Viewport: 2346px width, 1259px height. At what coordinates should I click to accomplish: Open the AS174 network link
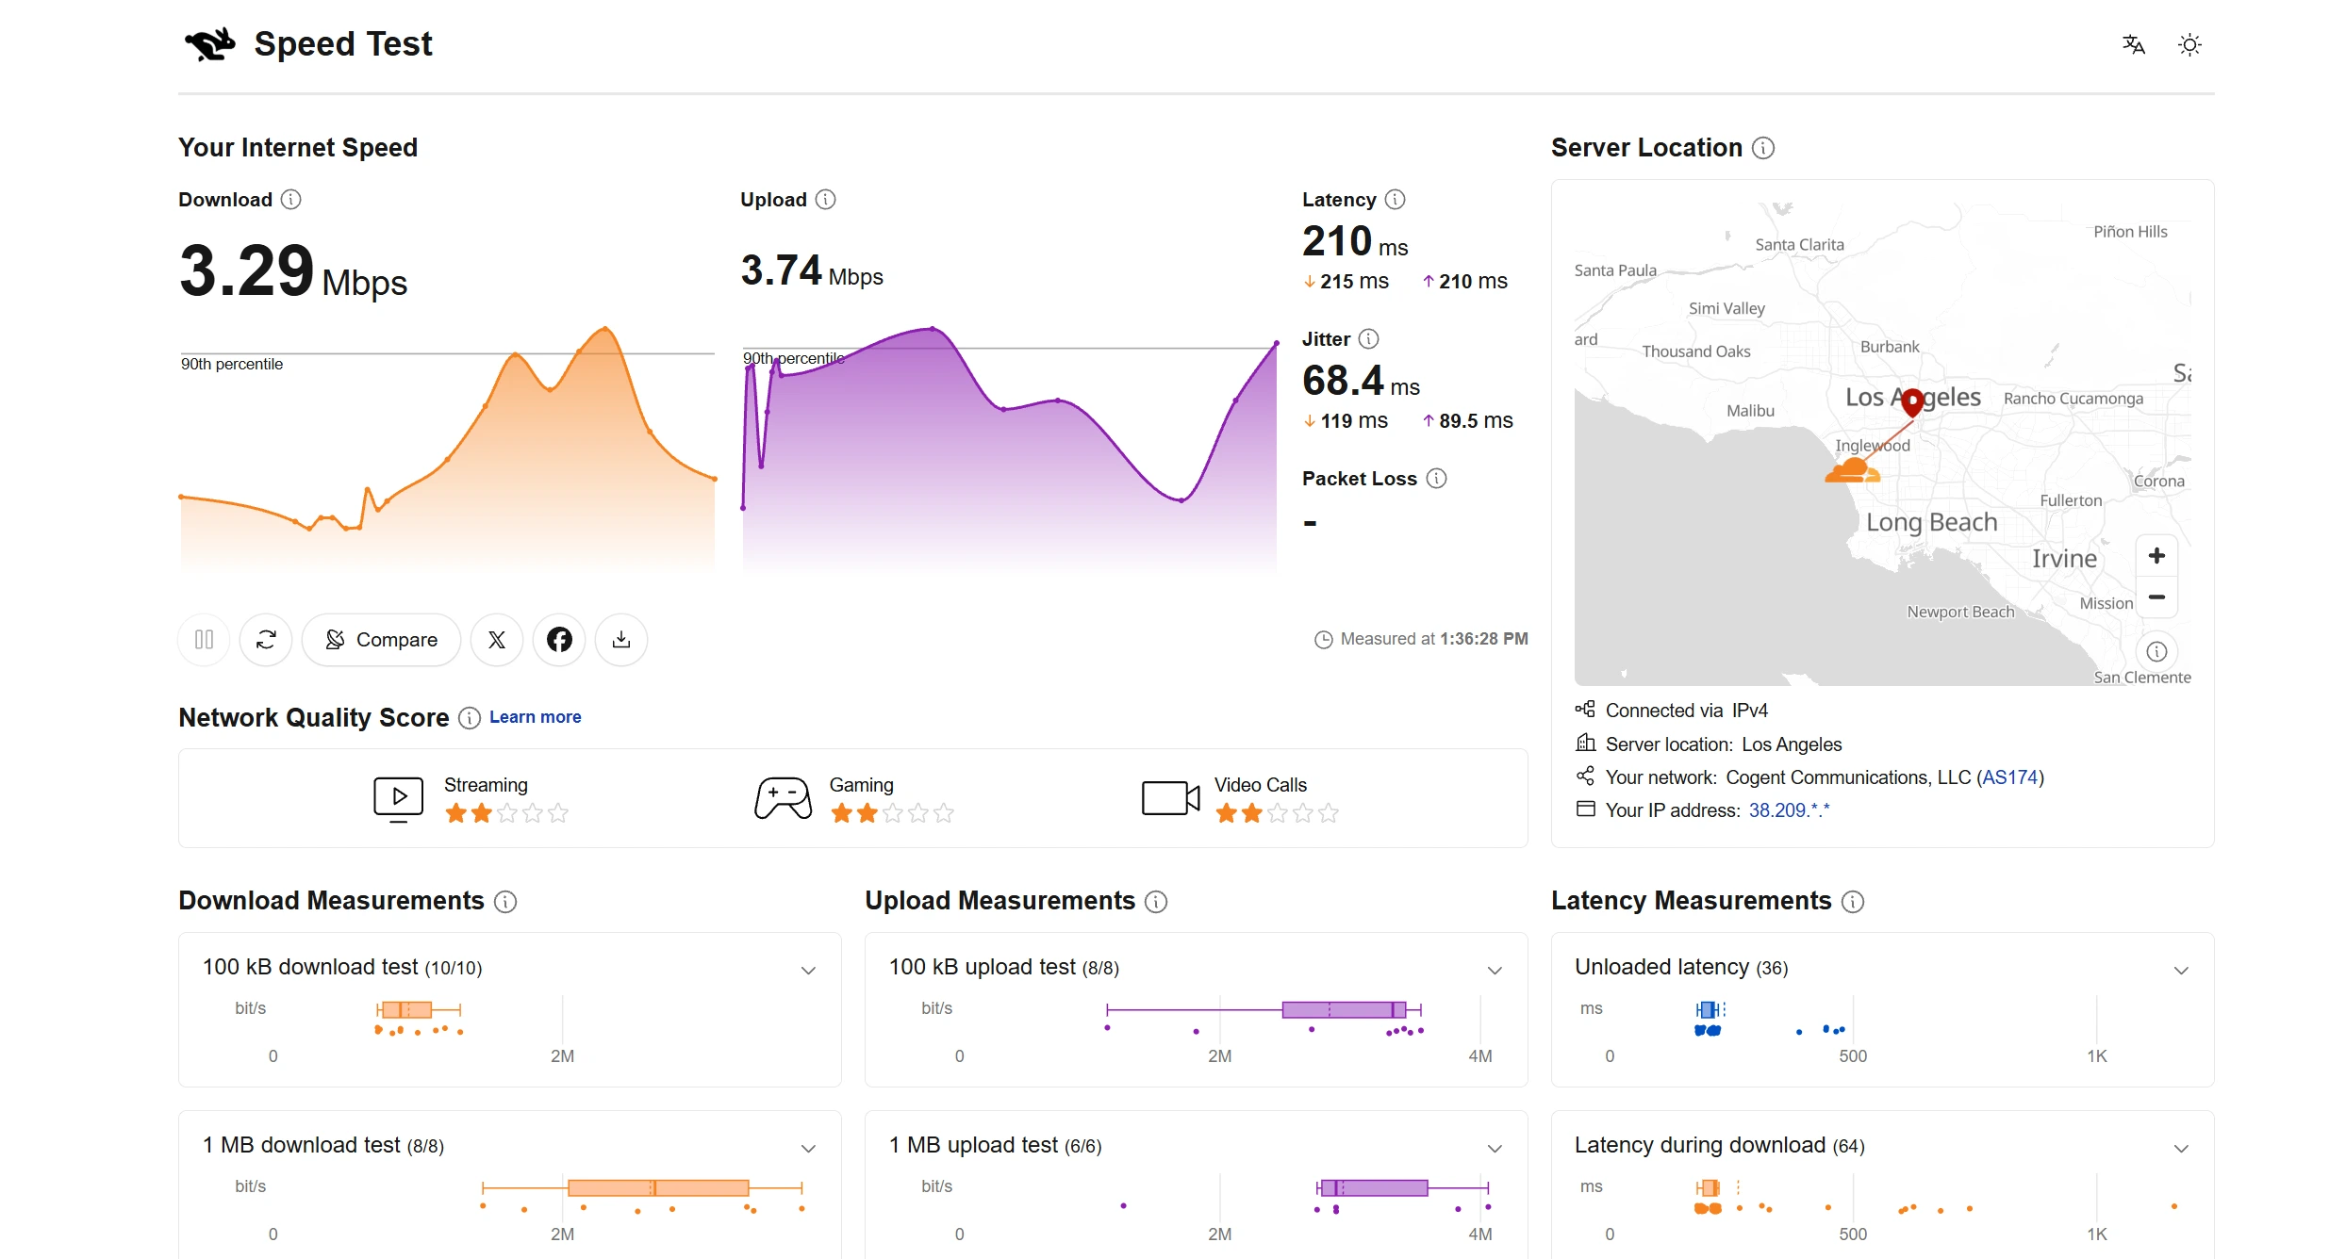click(2010, 777)
